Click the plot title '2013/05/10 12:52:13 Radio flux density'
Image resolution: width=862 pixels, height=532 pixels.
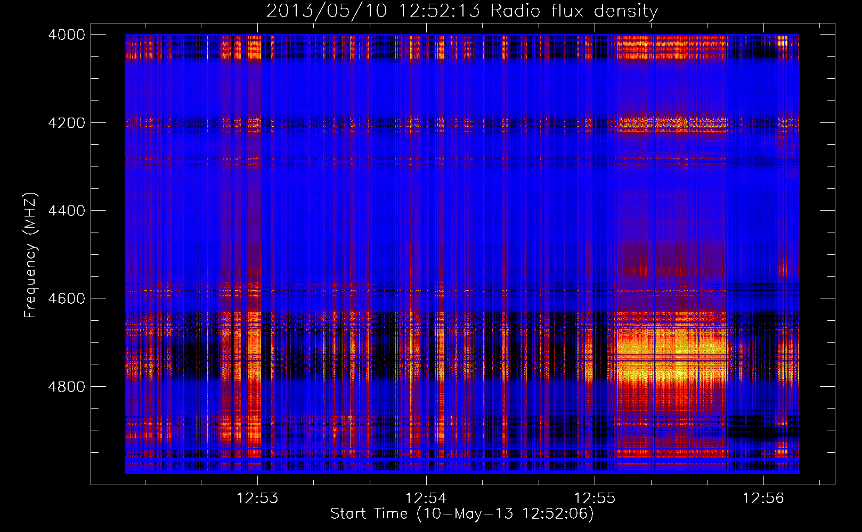pos(462,11)
